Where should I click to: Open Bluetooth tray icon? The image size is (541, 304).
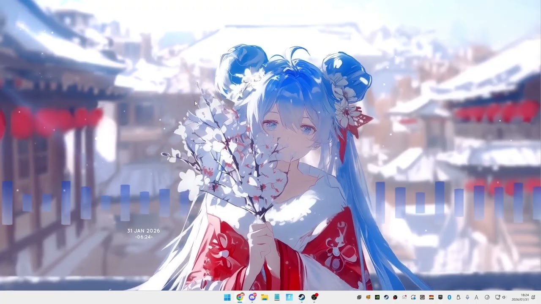coord(449,297)
